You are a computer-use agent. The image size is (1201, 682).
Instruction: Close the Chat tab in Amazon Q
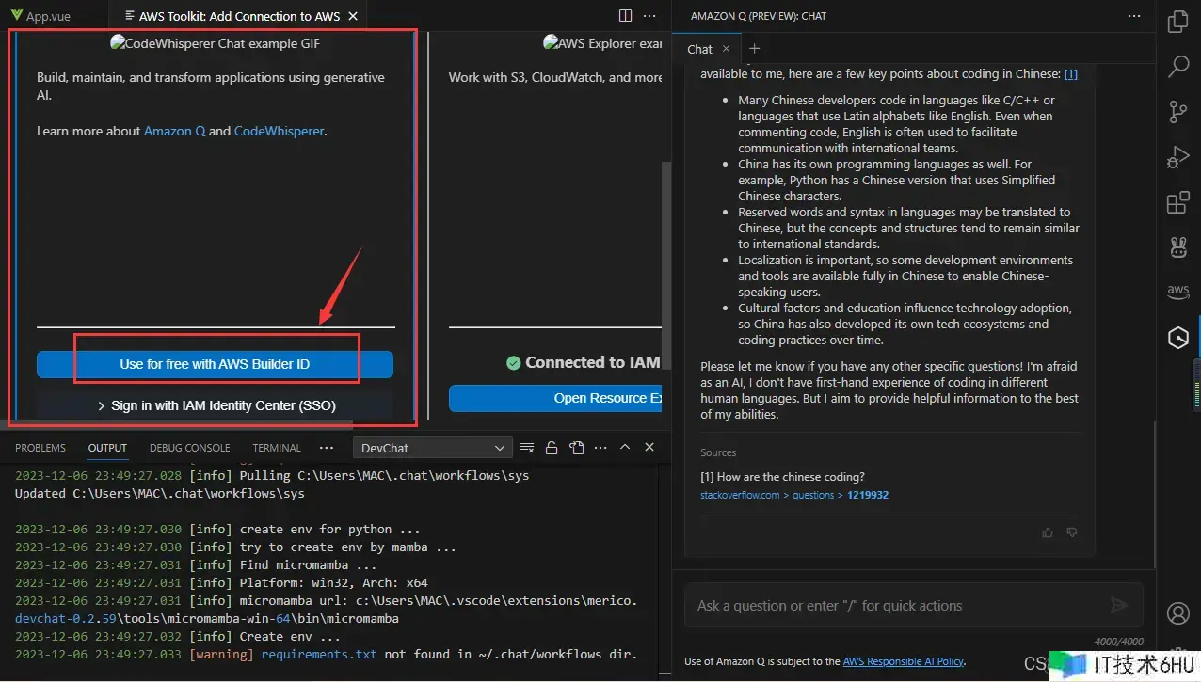[726, 49]
